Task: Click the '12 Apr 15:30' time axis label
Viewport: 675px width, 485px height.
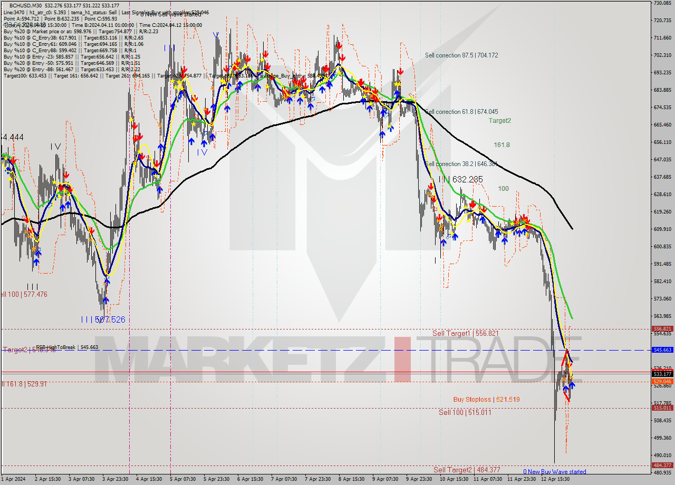Action: click(x=555, y=479)
